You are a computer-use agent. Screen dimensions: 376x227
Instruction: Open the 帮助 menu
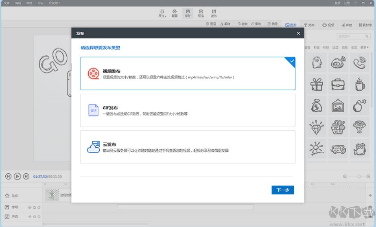click(x=29, y=3)
